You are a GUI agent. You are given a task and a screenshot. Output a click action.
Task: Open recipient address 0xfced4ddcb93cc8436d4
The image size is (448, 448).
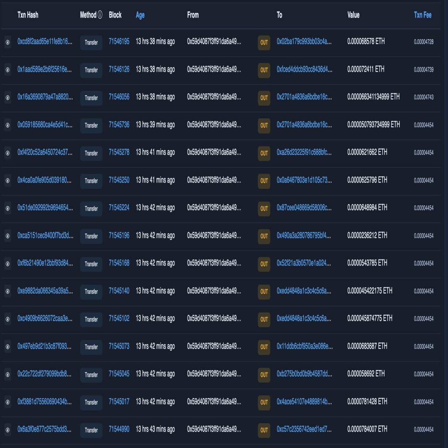tap(304, 69)
